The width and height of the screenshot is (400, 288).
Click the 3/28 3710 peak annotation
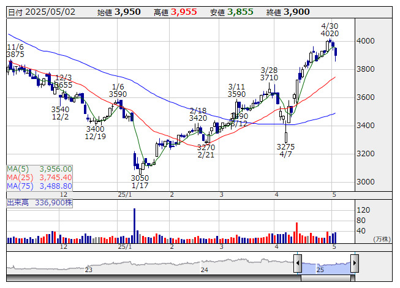point(269,74)
